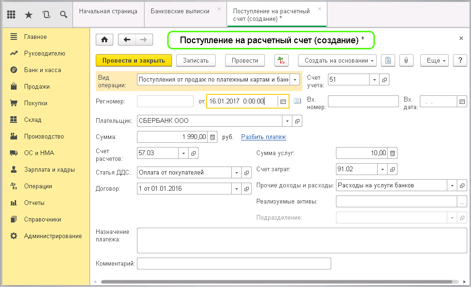Open calculator for Сумма field
Screen dimensions: 471x287
212,137
